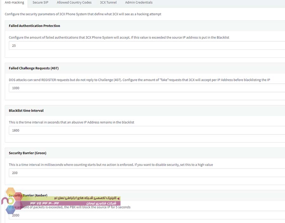Click the failed authentications field showing 25
This screenshot has width=285, height=223.
(147, 45)
